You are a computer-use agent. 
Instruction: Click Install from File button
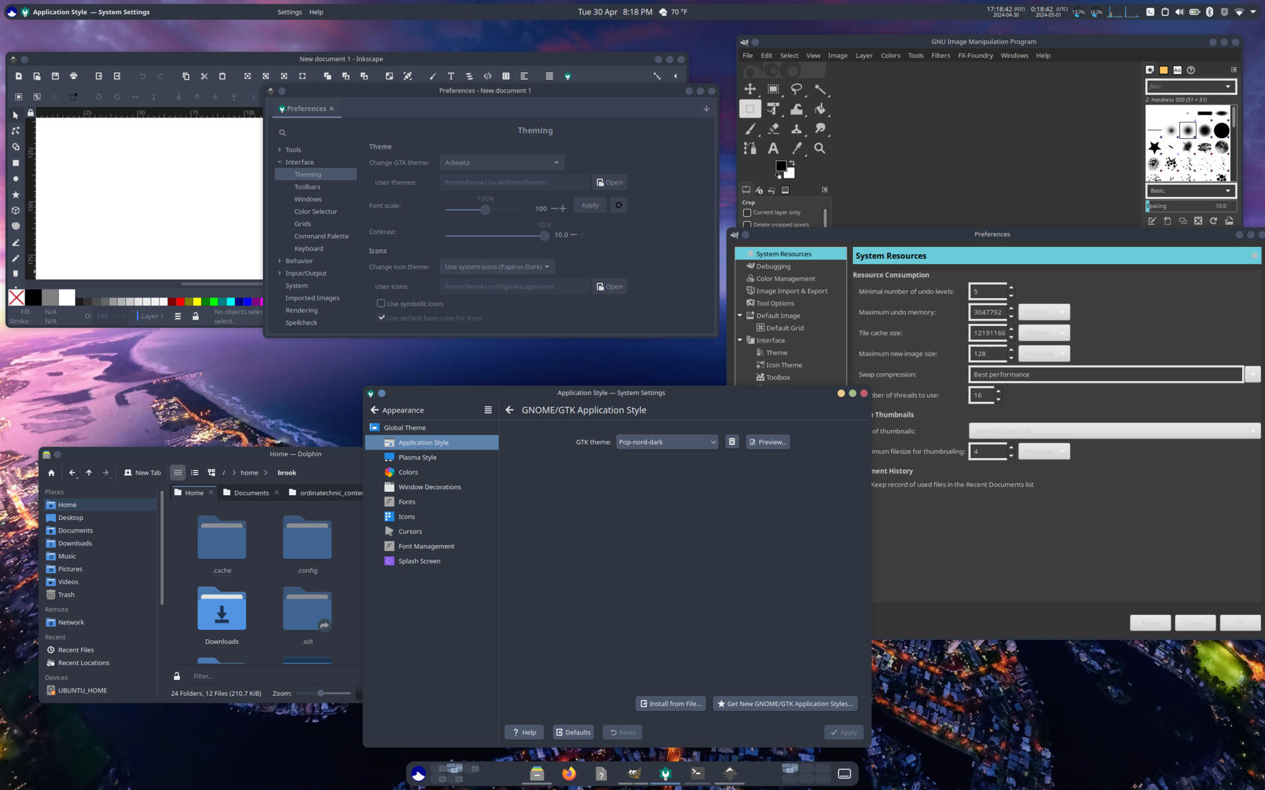(671, 704)
